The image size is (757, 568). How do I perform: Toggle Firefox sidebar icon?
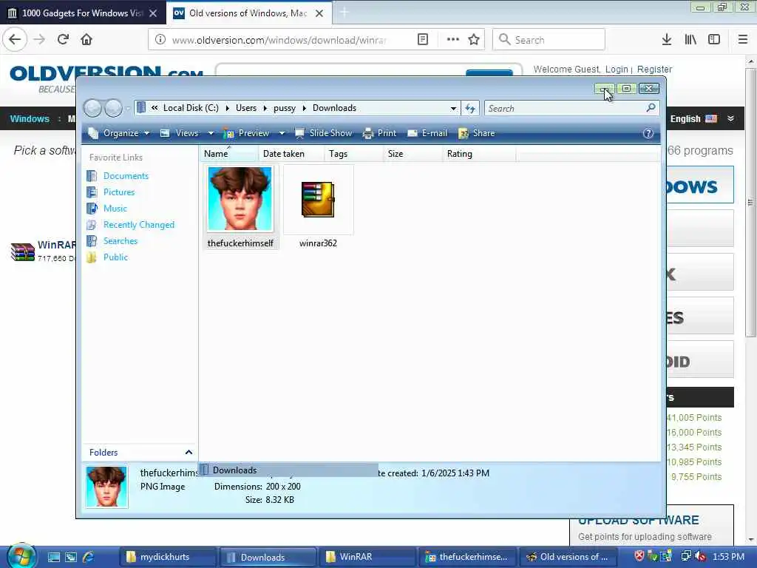tap(714, 40)
